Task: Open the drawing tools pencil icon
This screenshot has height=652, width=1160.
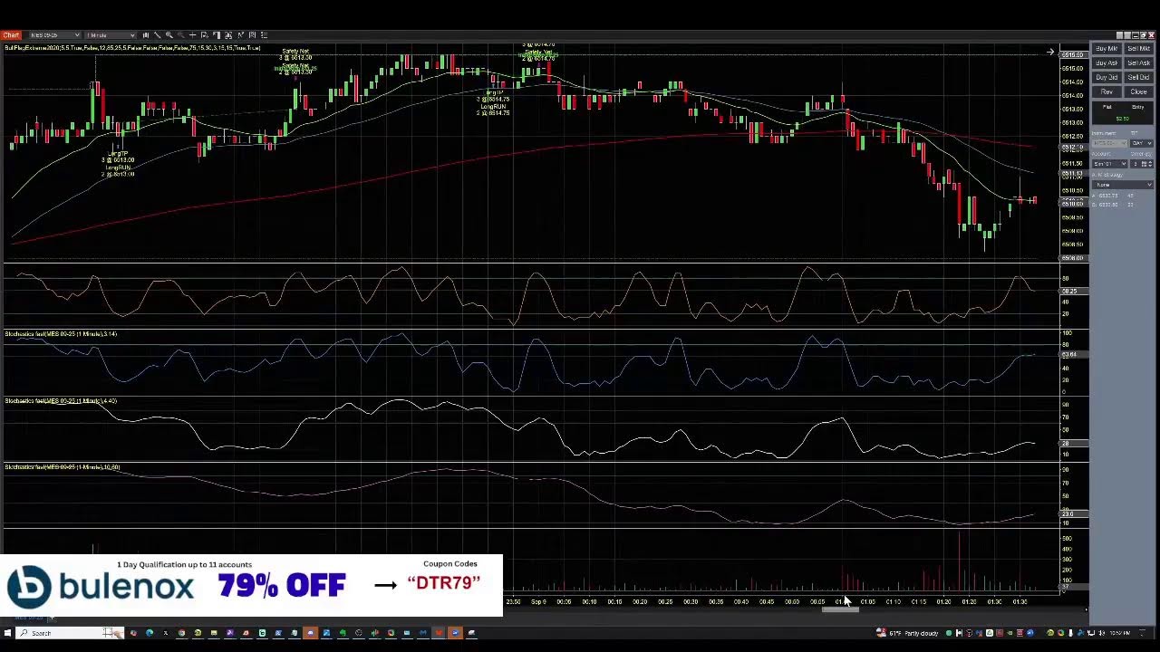Action: (157, 35)
